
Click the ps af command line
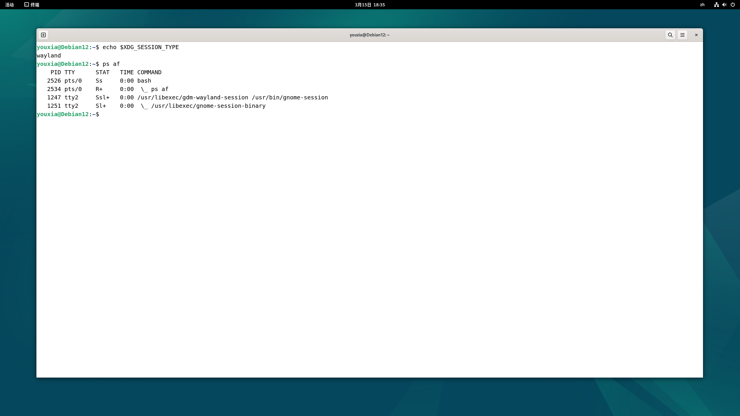[x=111, y=64]
